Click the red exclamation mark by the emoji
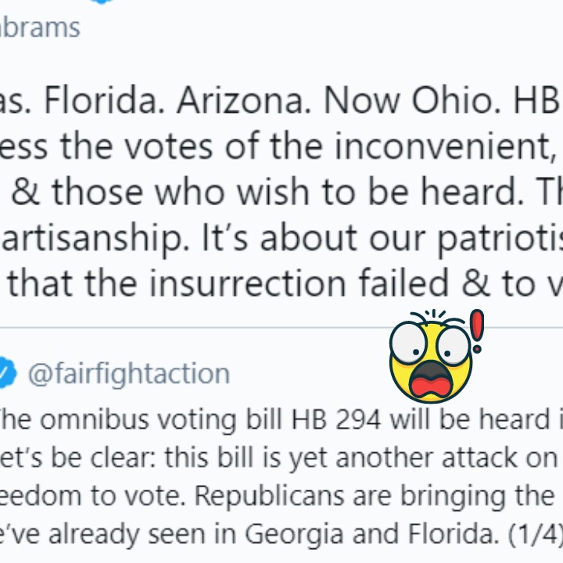 tap(477, 331)
